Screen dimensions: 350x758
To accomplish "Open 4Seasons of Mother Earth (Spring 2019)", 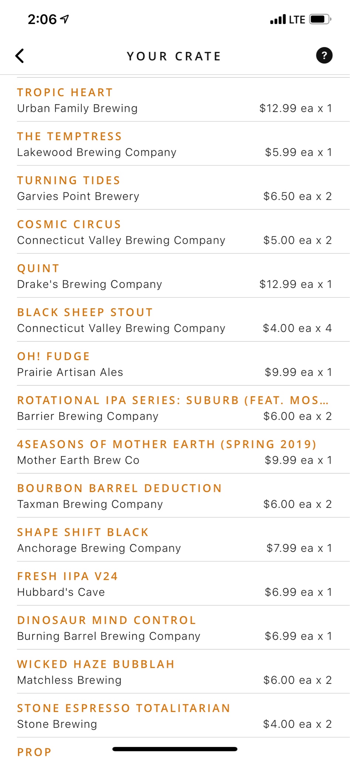I will [x=175, y=452].
